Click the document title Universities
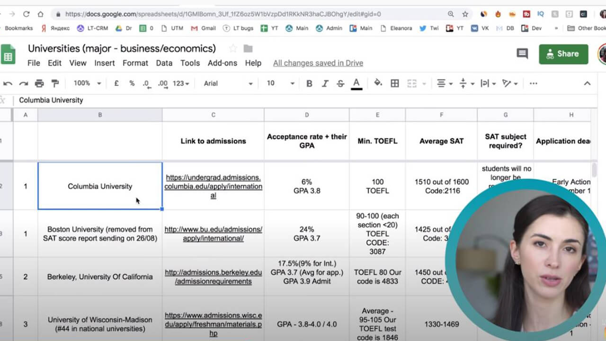Viewport: 606px width, 341px height. click(x=122, y=48)
